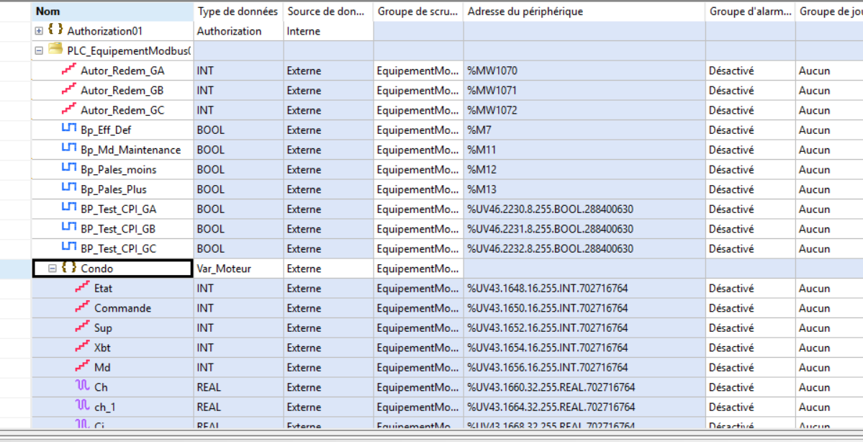Collapse the Condo structure node
863x442 pixels.
[x=53, y=269]
